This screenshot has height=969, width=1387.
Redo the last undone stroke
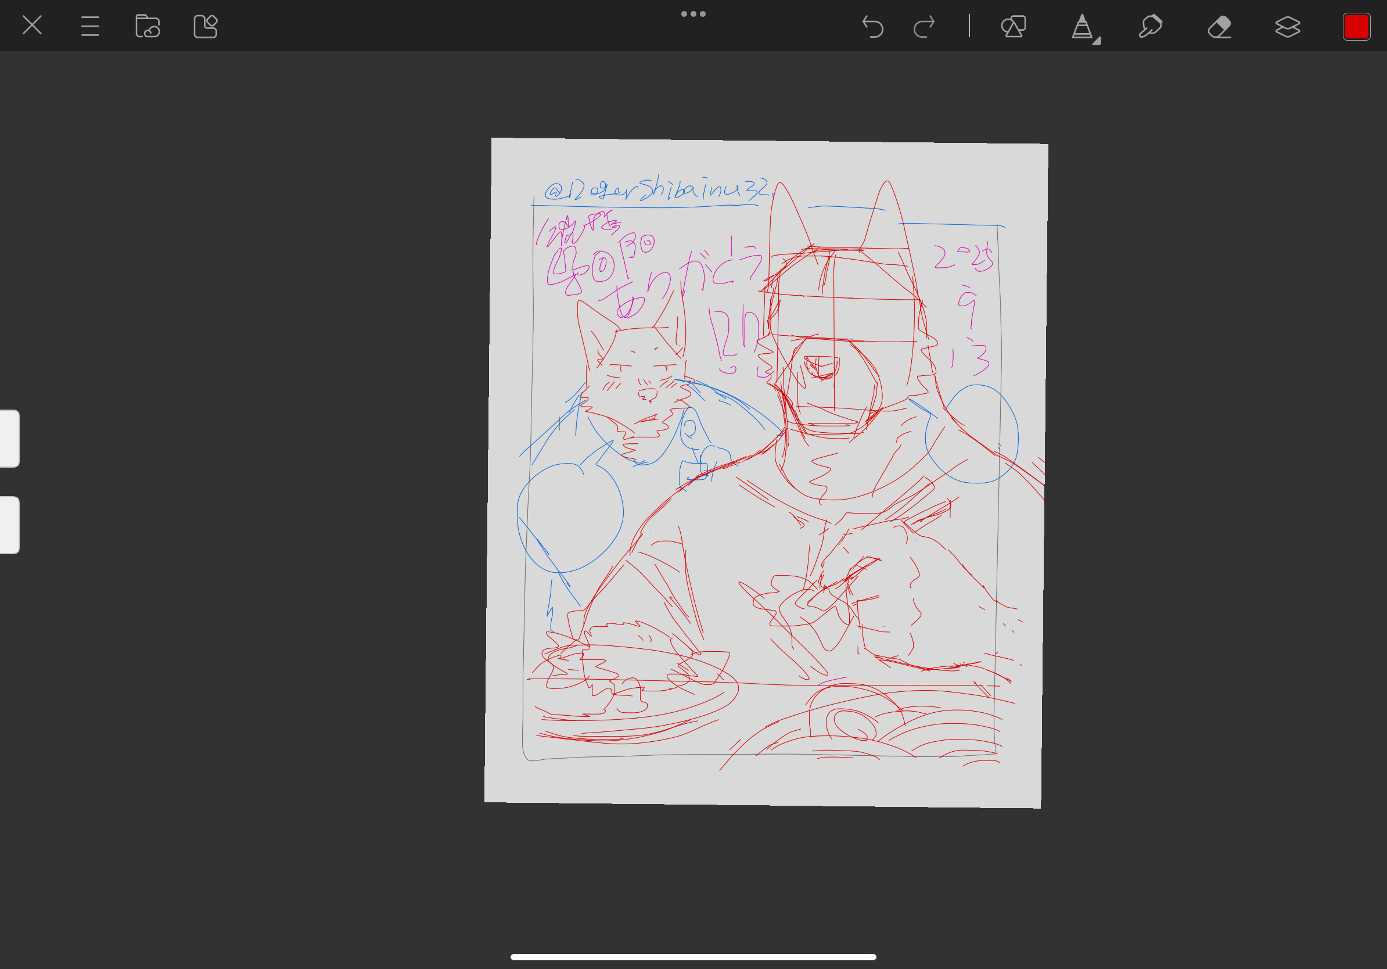tap(924, 27)
